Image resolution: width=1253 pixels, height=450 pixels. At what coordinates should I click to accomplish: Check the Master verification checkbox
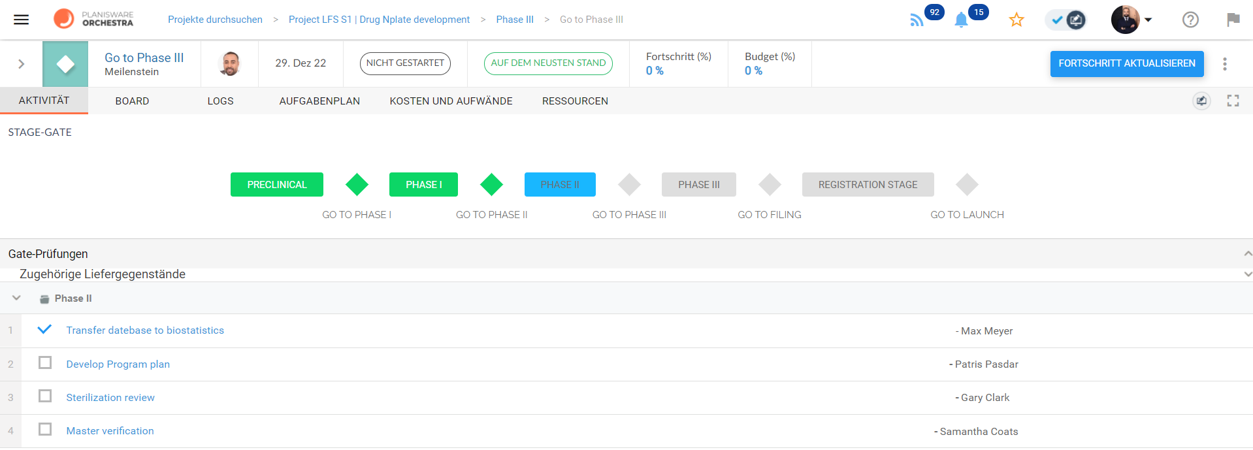tap(45, 430)
